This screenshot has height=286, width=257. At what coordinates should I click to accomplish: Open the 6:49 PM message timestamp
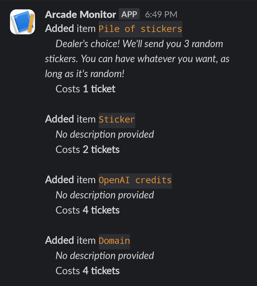point(161,14)
